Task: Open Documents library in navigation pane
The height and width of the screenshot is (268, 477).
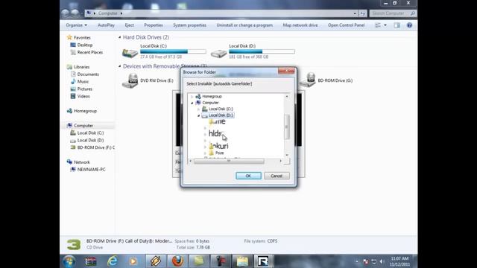Action: pos(88,74)
